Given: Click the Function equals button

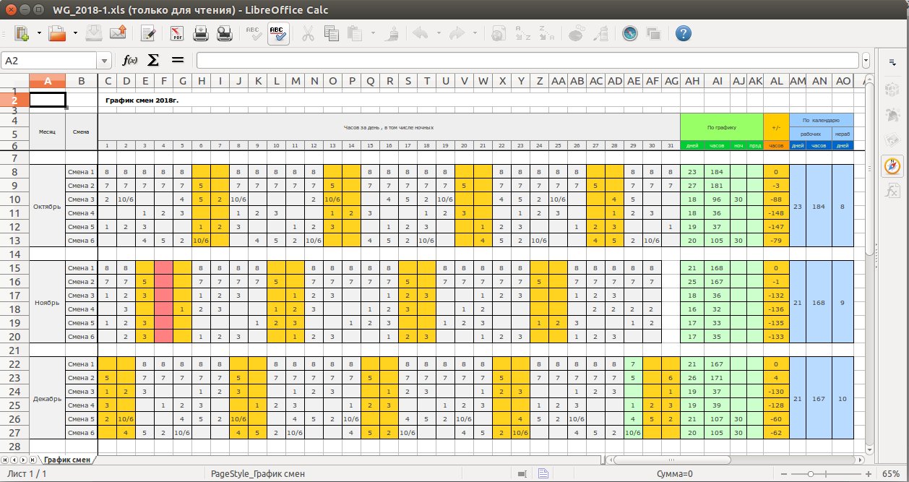Looking at the screenshot, I should coord(178,61).
